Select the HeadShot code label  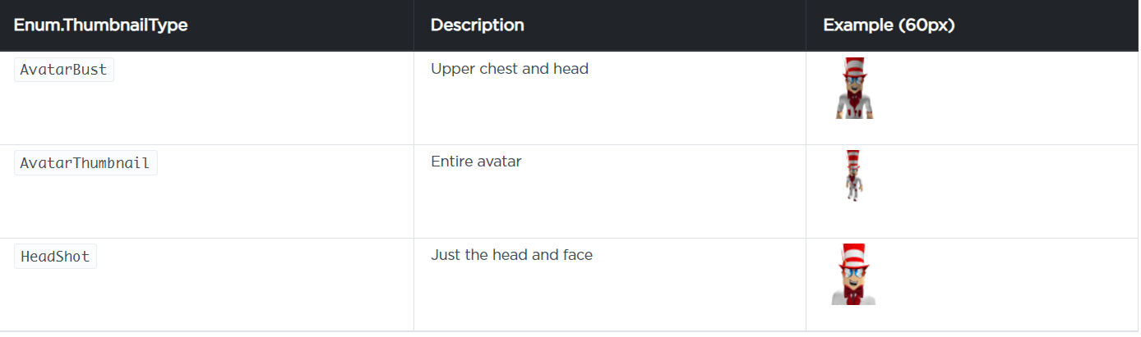coord(55,257)
